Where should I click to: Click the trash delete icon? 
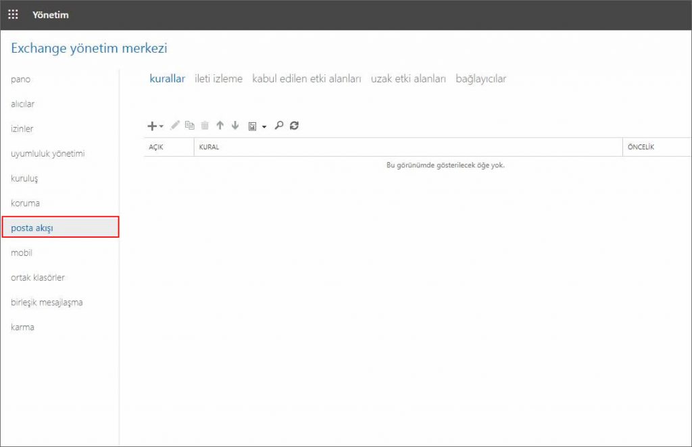point(205,126)
